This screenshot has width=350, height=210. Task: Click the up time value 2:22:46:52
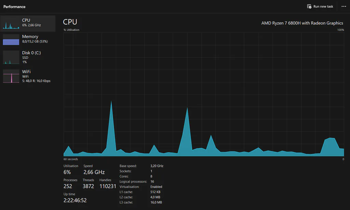click(75, 200)
